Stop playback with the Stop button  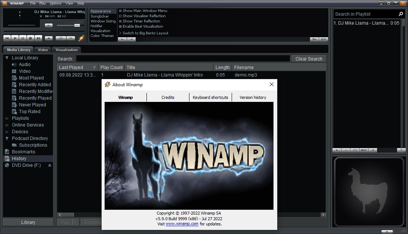[x=30, y=38]
